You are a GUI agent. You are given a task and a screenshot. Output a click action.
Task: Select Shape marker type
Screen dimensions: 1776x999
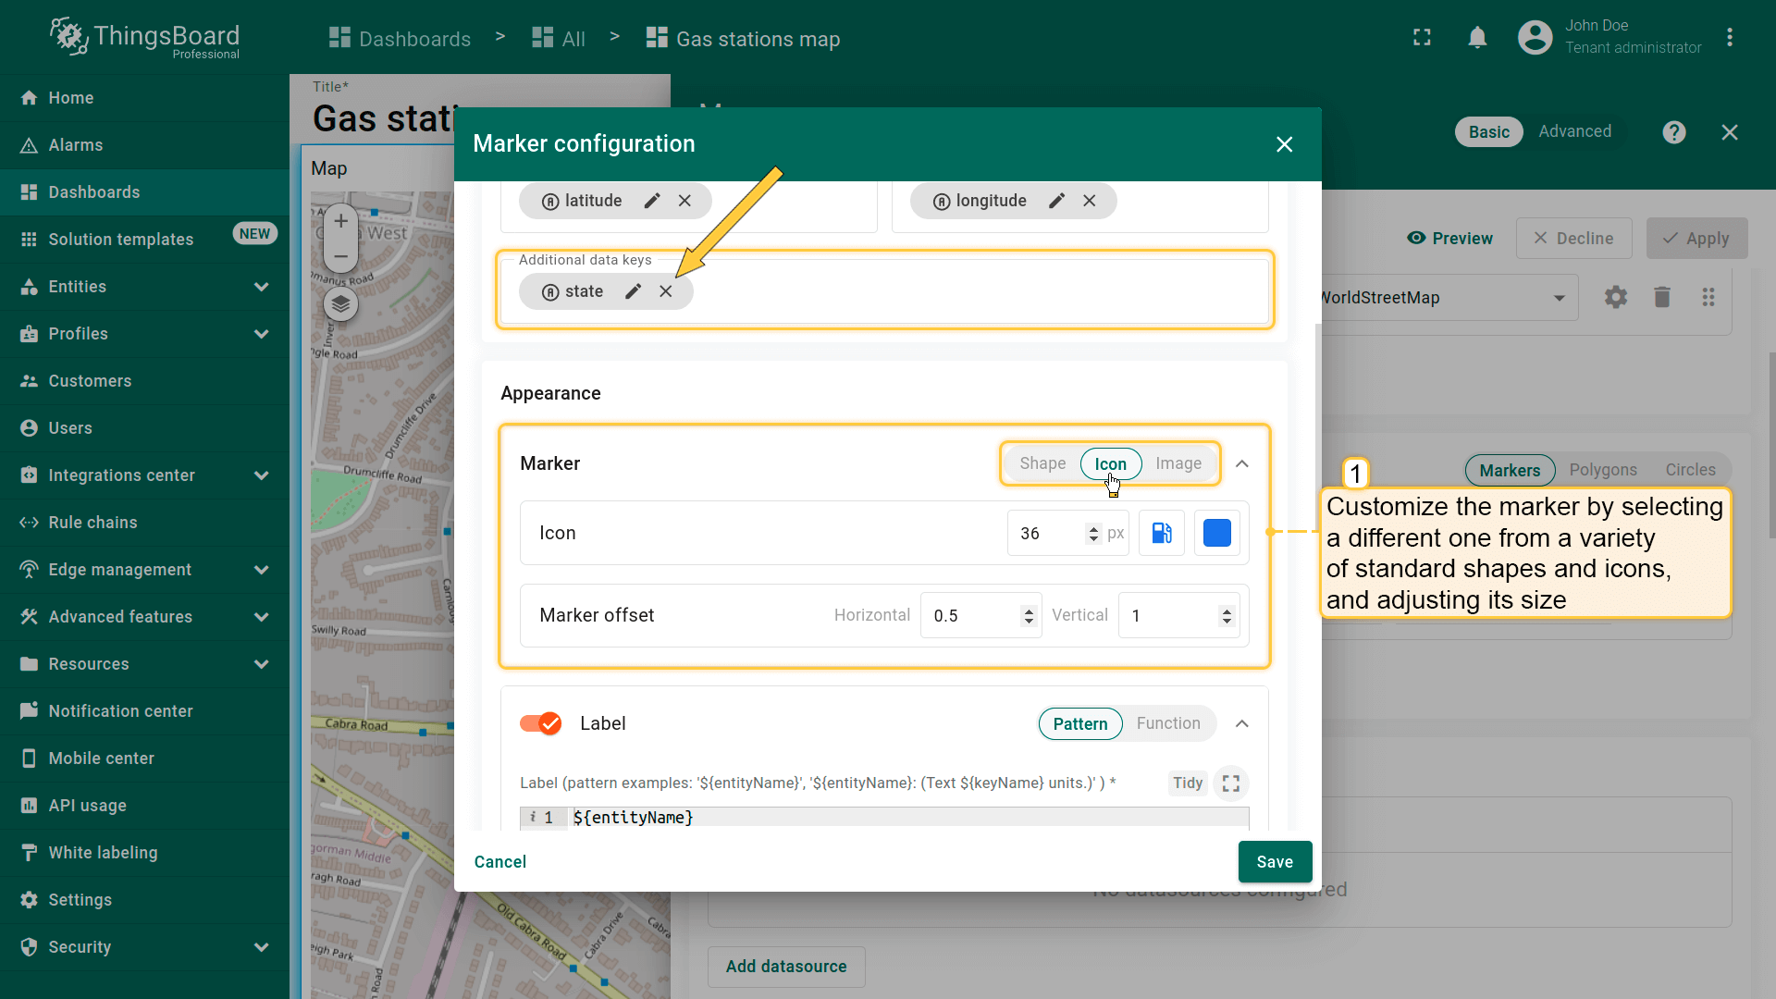[1042, 463]
